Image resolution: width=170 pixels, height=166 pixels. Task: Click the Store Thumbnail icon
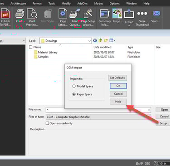click(142, 14)
